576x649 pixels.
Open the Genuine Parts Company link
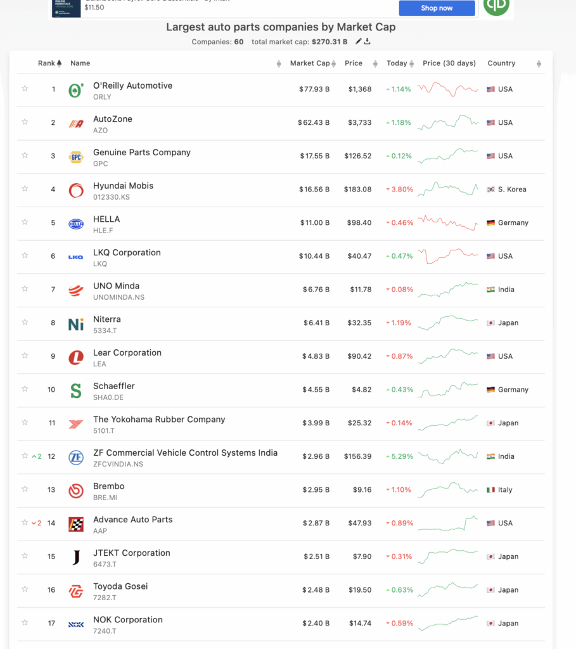click(x=141, y=153)
